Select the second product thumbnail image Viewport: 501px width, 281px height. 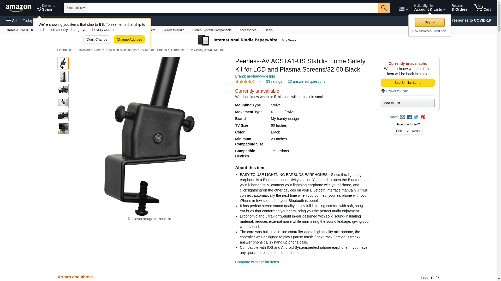pos(63,76)
